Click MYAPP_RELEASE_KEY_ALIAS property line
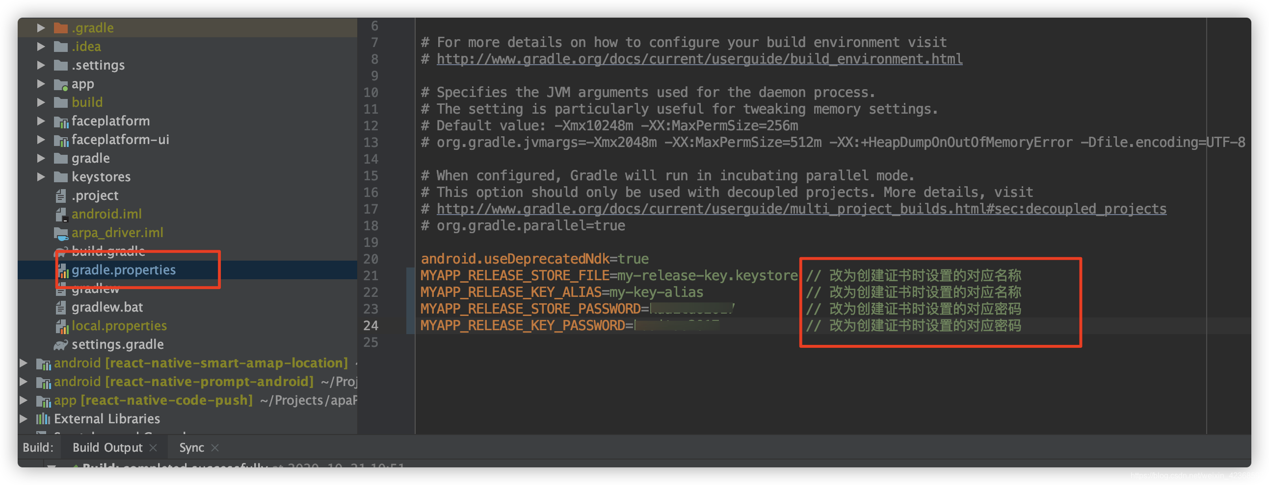The height and width of the screenshot is (485, 1269). [x=561, y=292]
